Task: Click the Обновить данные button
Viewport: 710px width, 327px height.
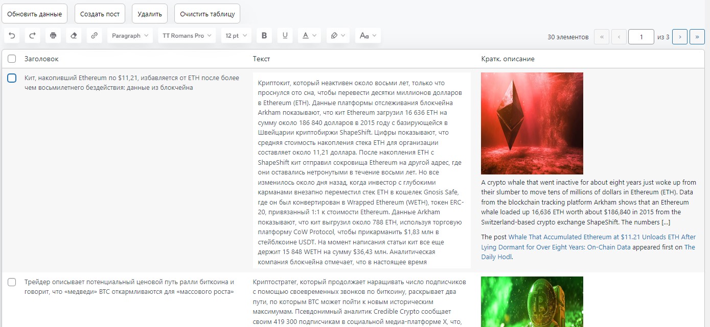Action: pyautogui.click(x=35, y=14)
